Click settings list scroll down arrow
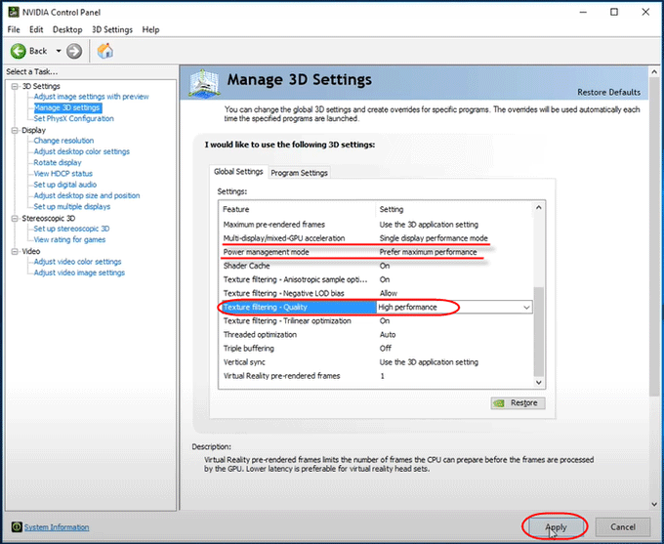Image resolution: width=664 pixels, height=544 pixels. (x=539, y=382)
